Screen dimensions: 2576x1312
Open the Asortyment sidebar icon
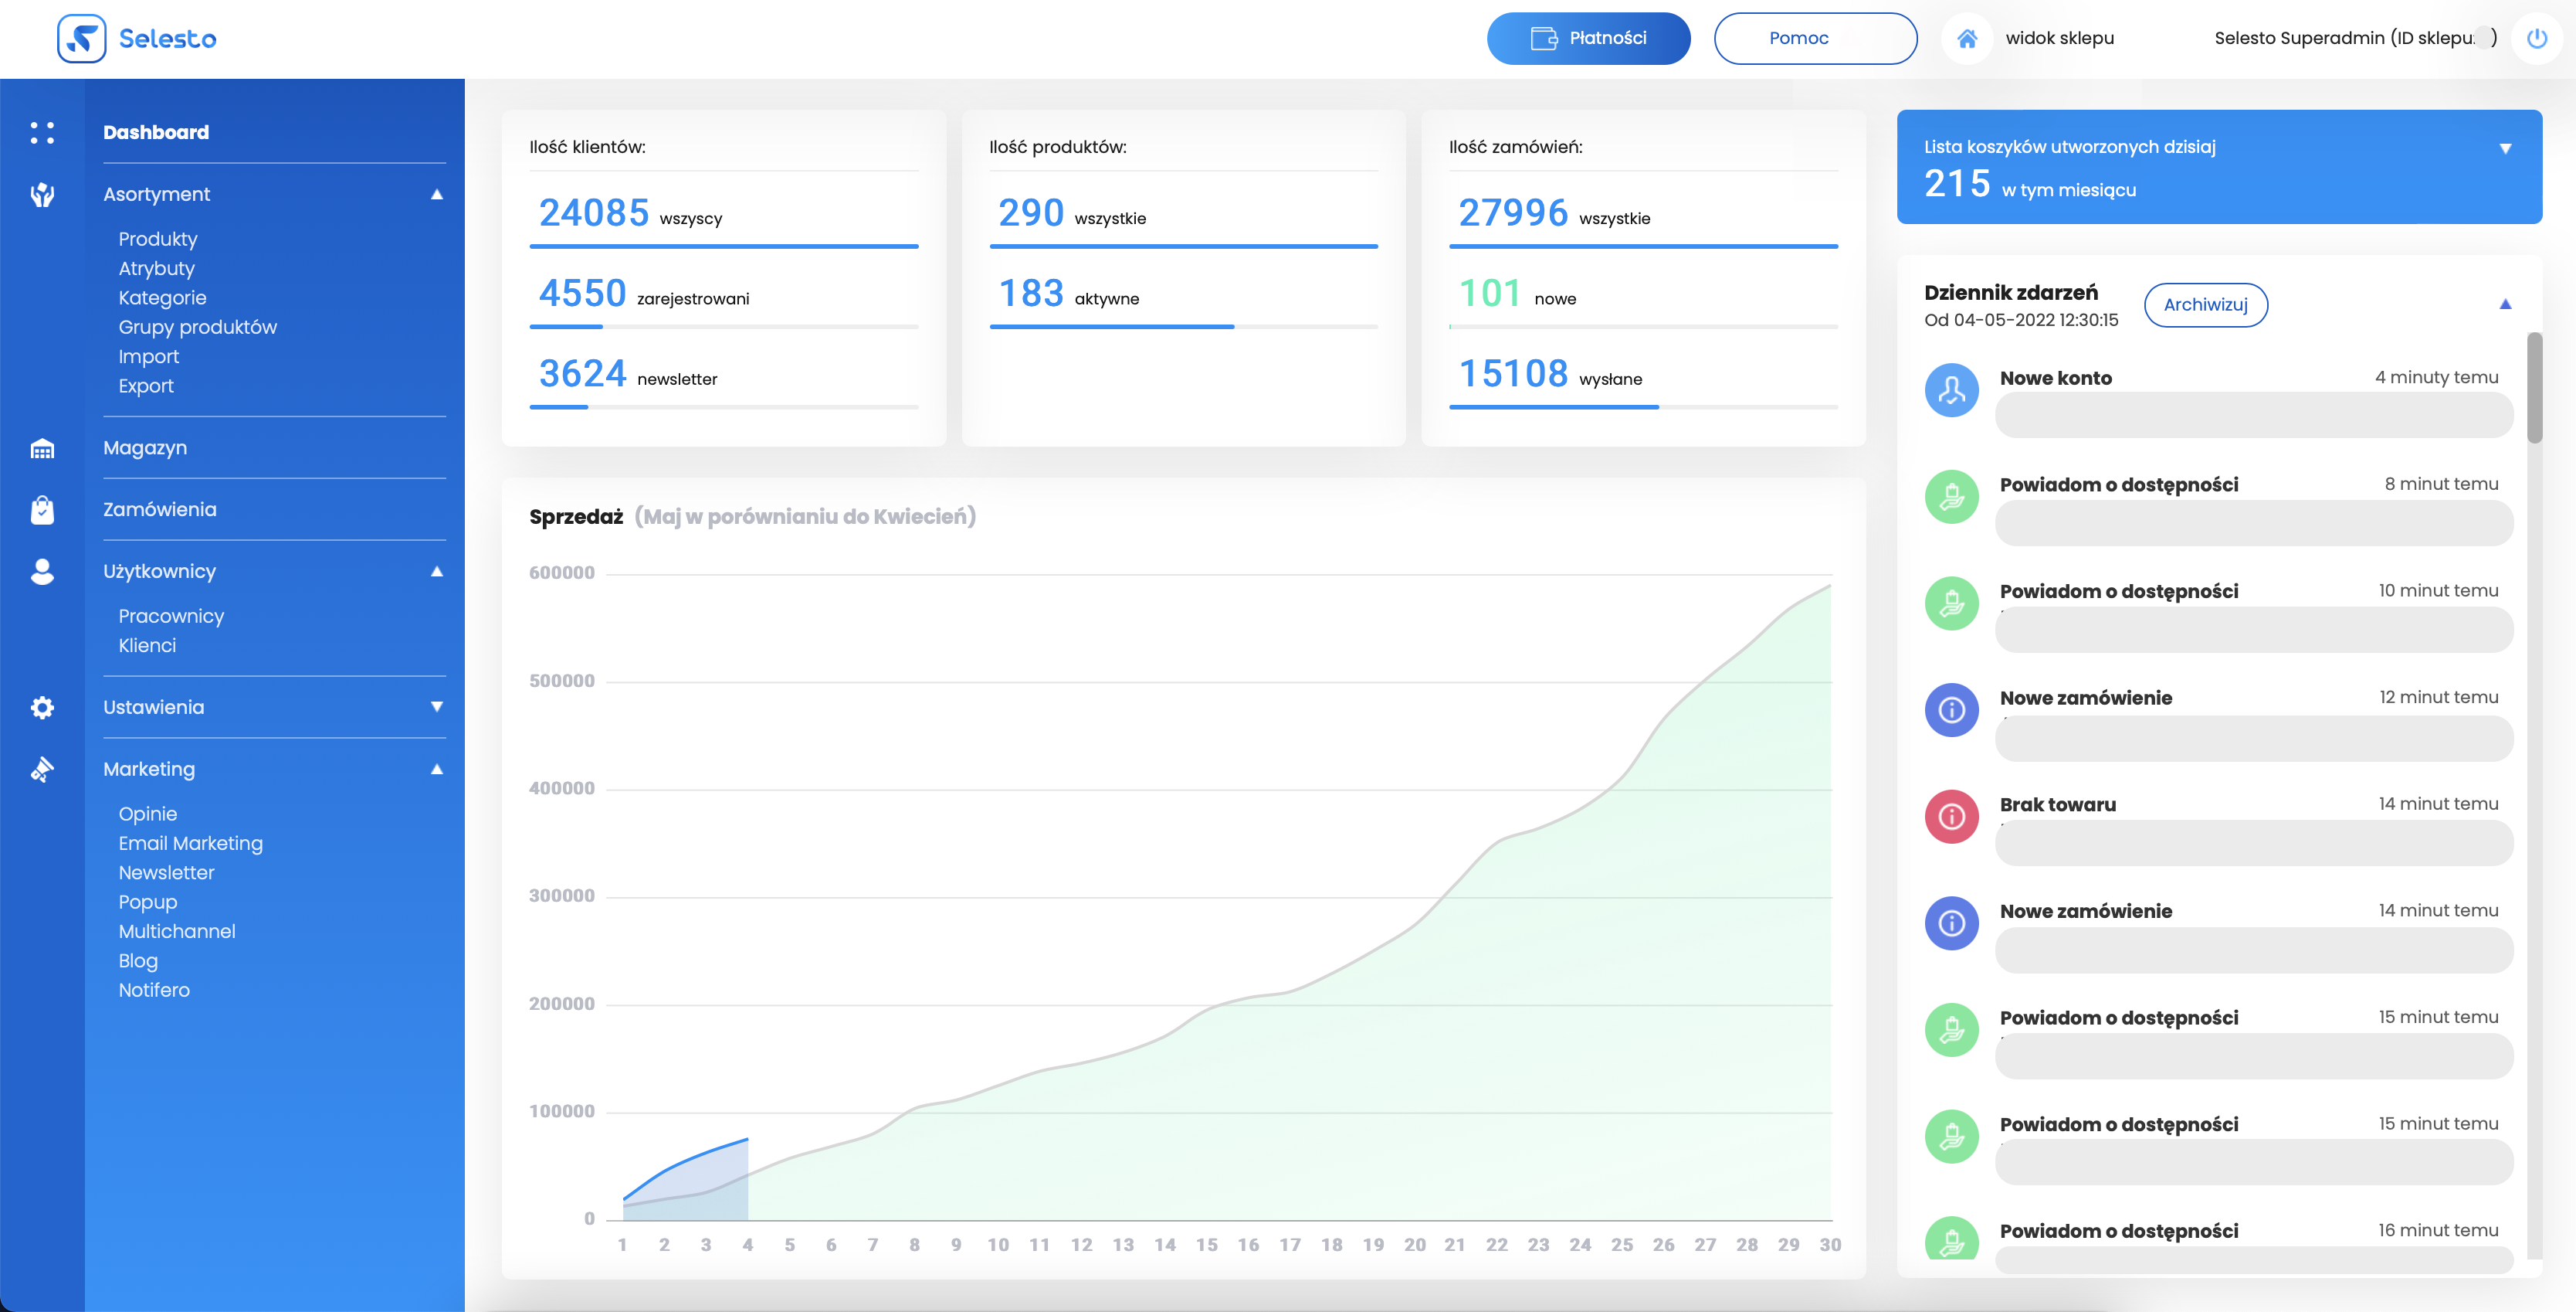42,194
